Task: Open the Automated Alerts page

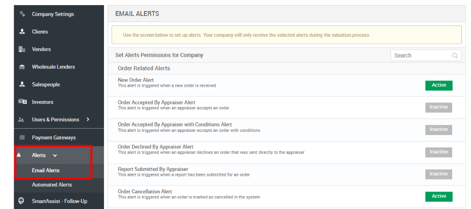Action: click(x=52, y=185)
